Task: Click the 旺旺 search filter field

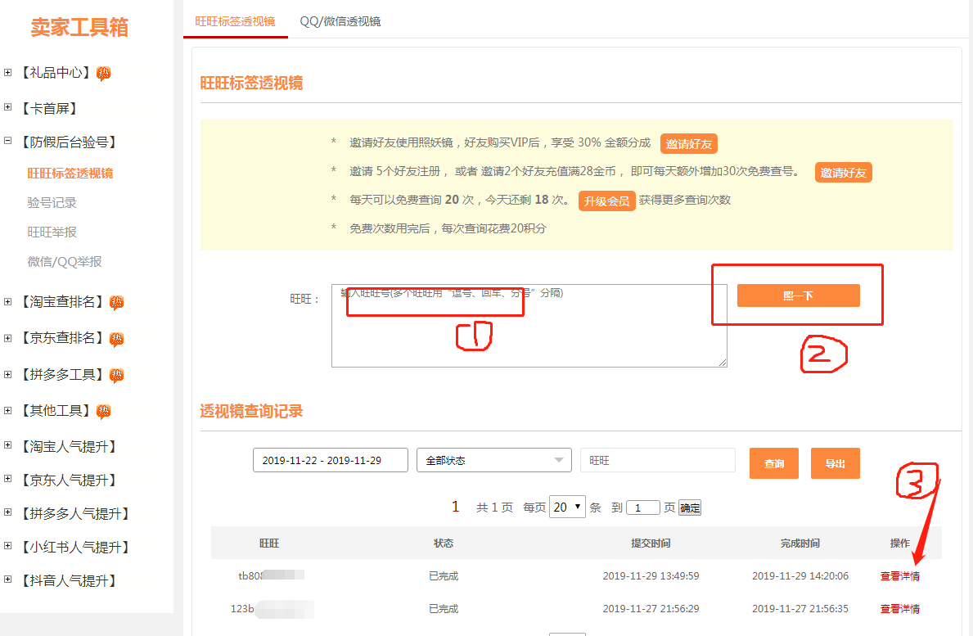Action: click(x=658, y=460)
